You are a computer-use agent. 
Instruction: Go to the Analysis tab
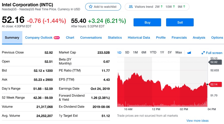[199, 37]
